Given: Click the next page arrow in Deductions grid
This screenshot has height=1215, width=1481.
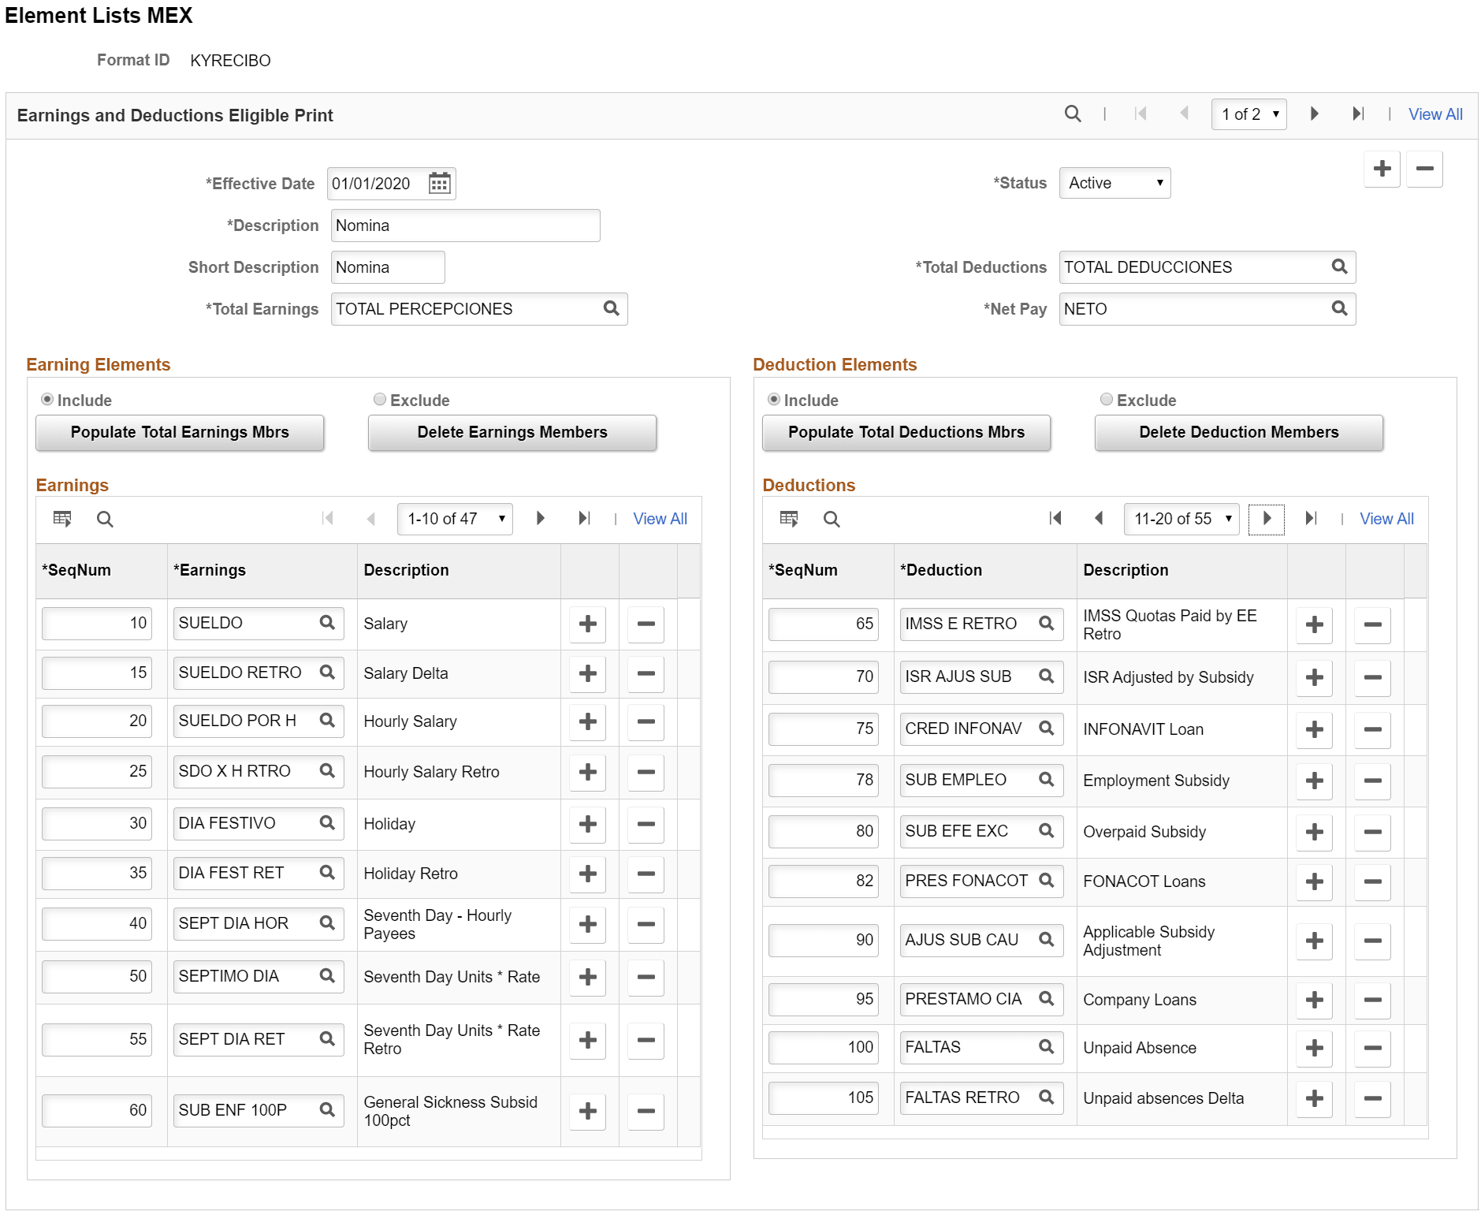Looking at the screenshot, I should point(1267,519).
